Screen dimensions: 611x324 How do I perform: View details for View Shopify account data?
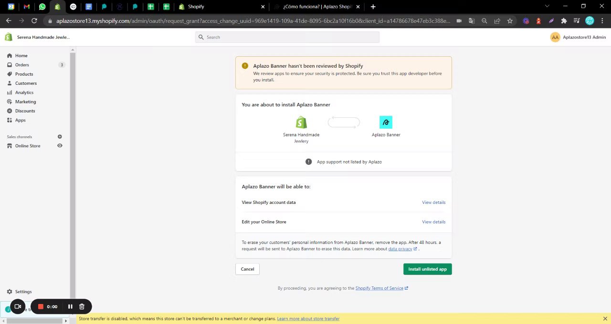[x=433, y=202]
